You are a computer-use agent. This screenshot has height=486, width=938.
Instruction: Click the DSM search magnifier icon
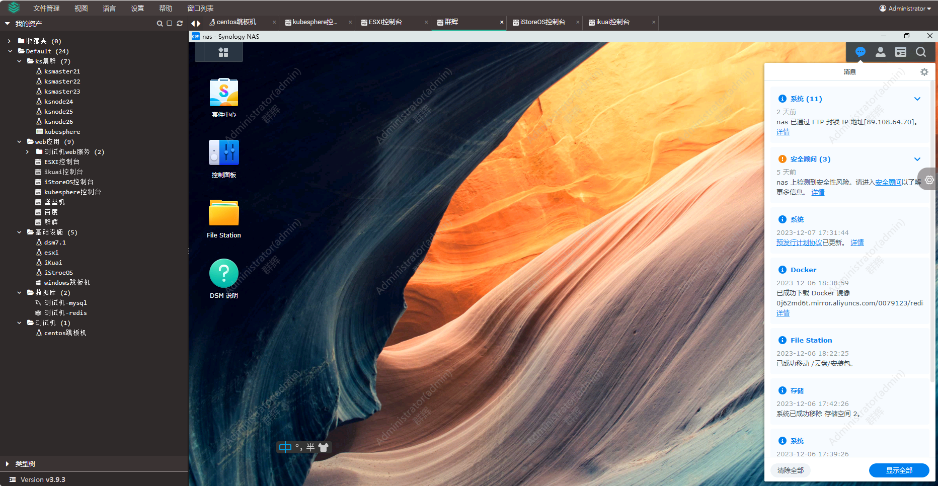[921, 52]
